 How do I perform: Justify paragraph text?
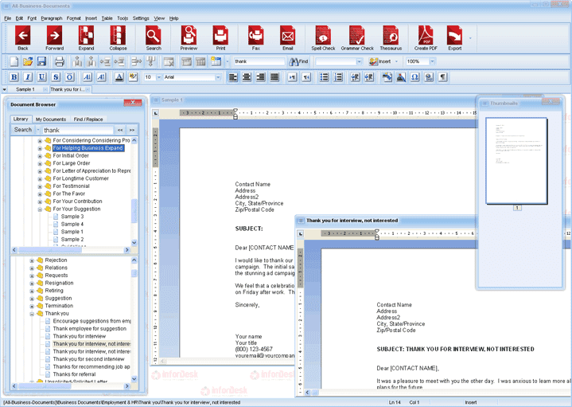coord(274,77)
